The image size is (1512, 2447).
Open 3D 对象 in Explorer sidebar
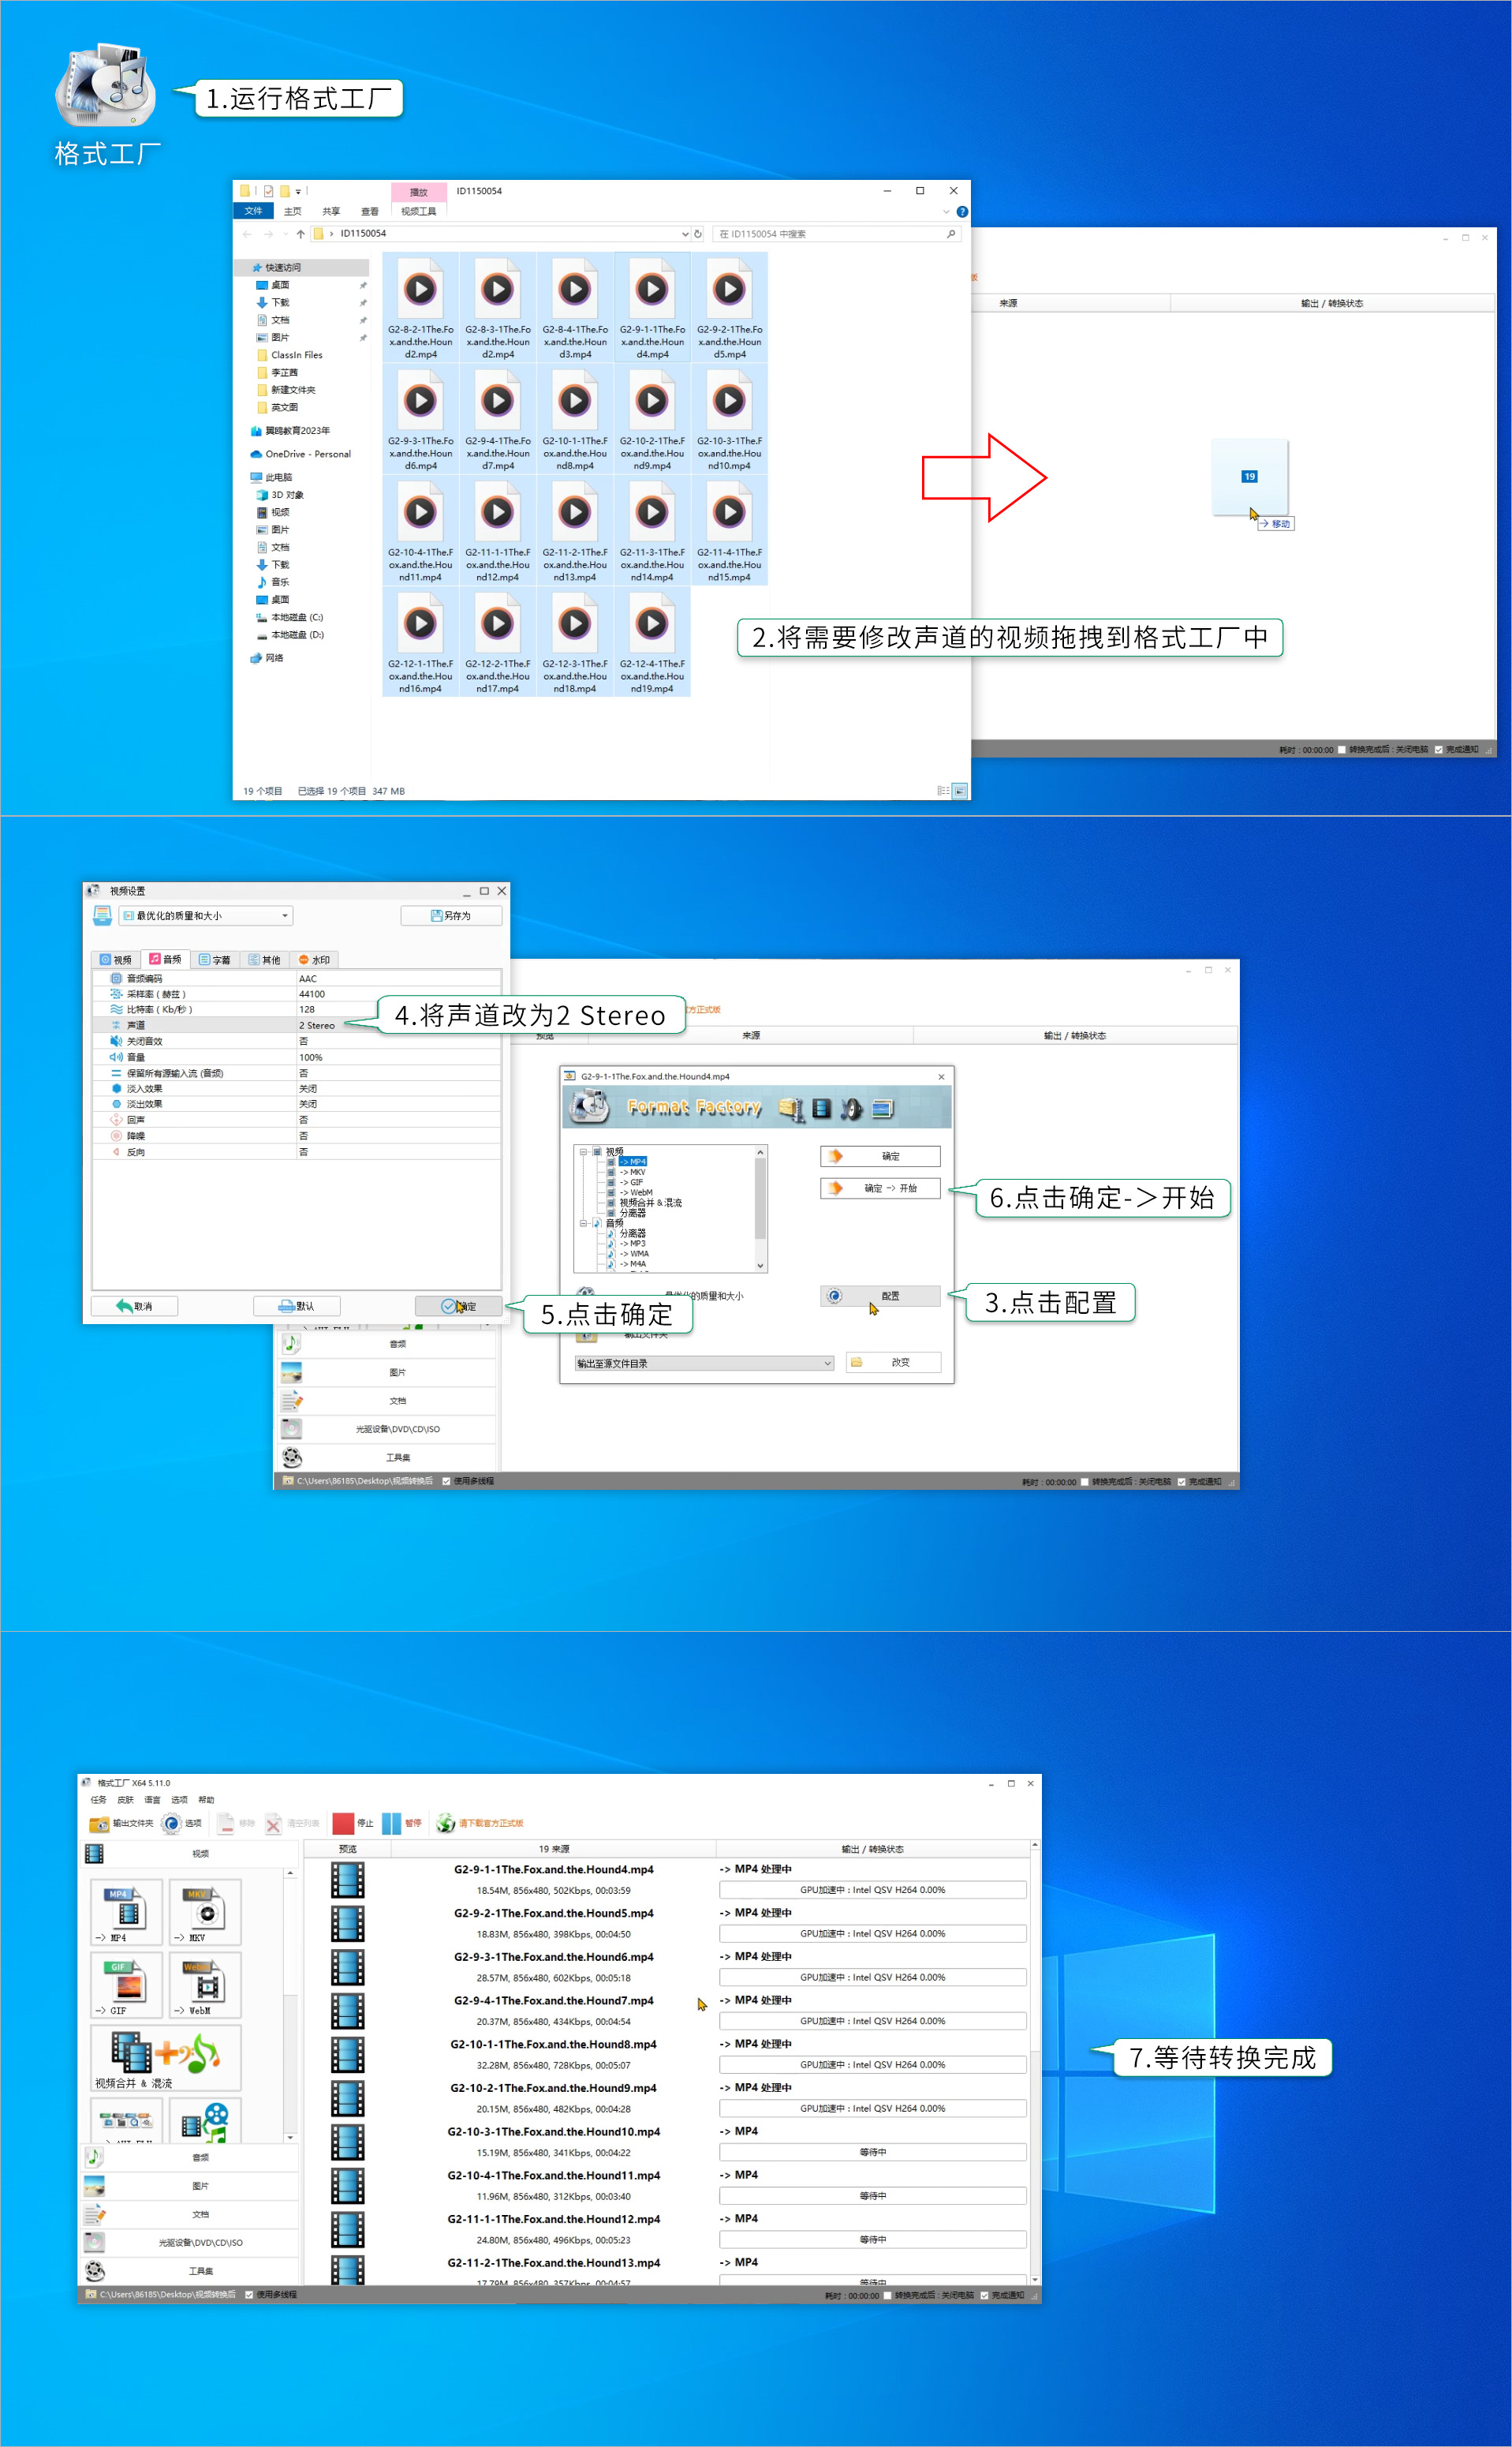coord(280,496)
